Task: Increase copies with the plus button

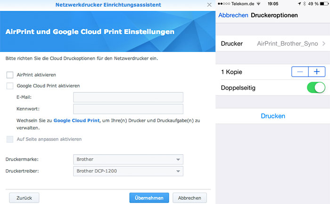Action: (317, 72)
